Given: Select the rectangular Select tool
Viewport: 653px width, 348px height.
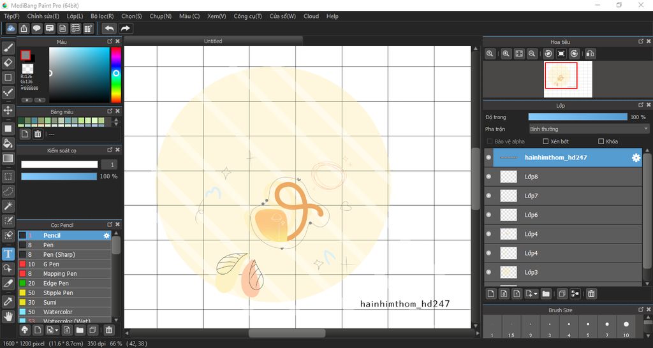Looking at the screenshot, I should (x=8, y=177).
